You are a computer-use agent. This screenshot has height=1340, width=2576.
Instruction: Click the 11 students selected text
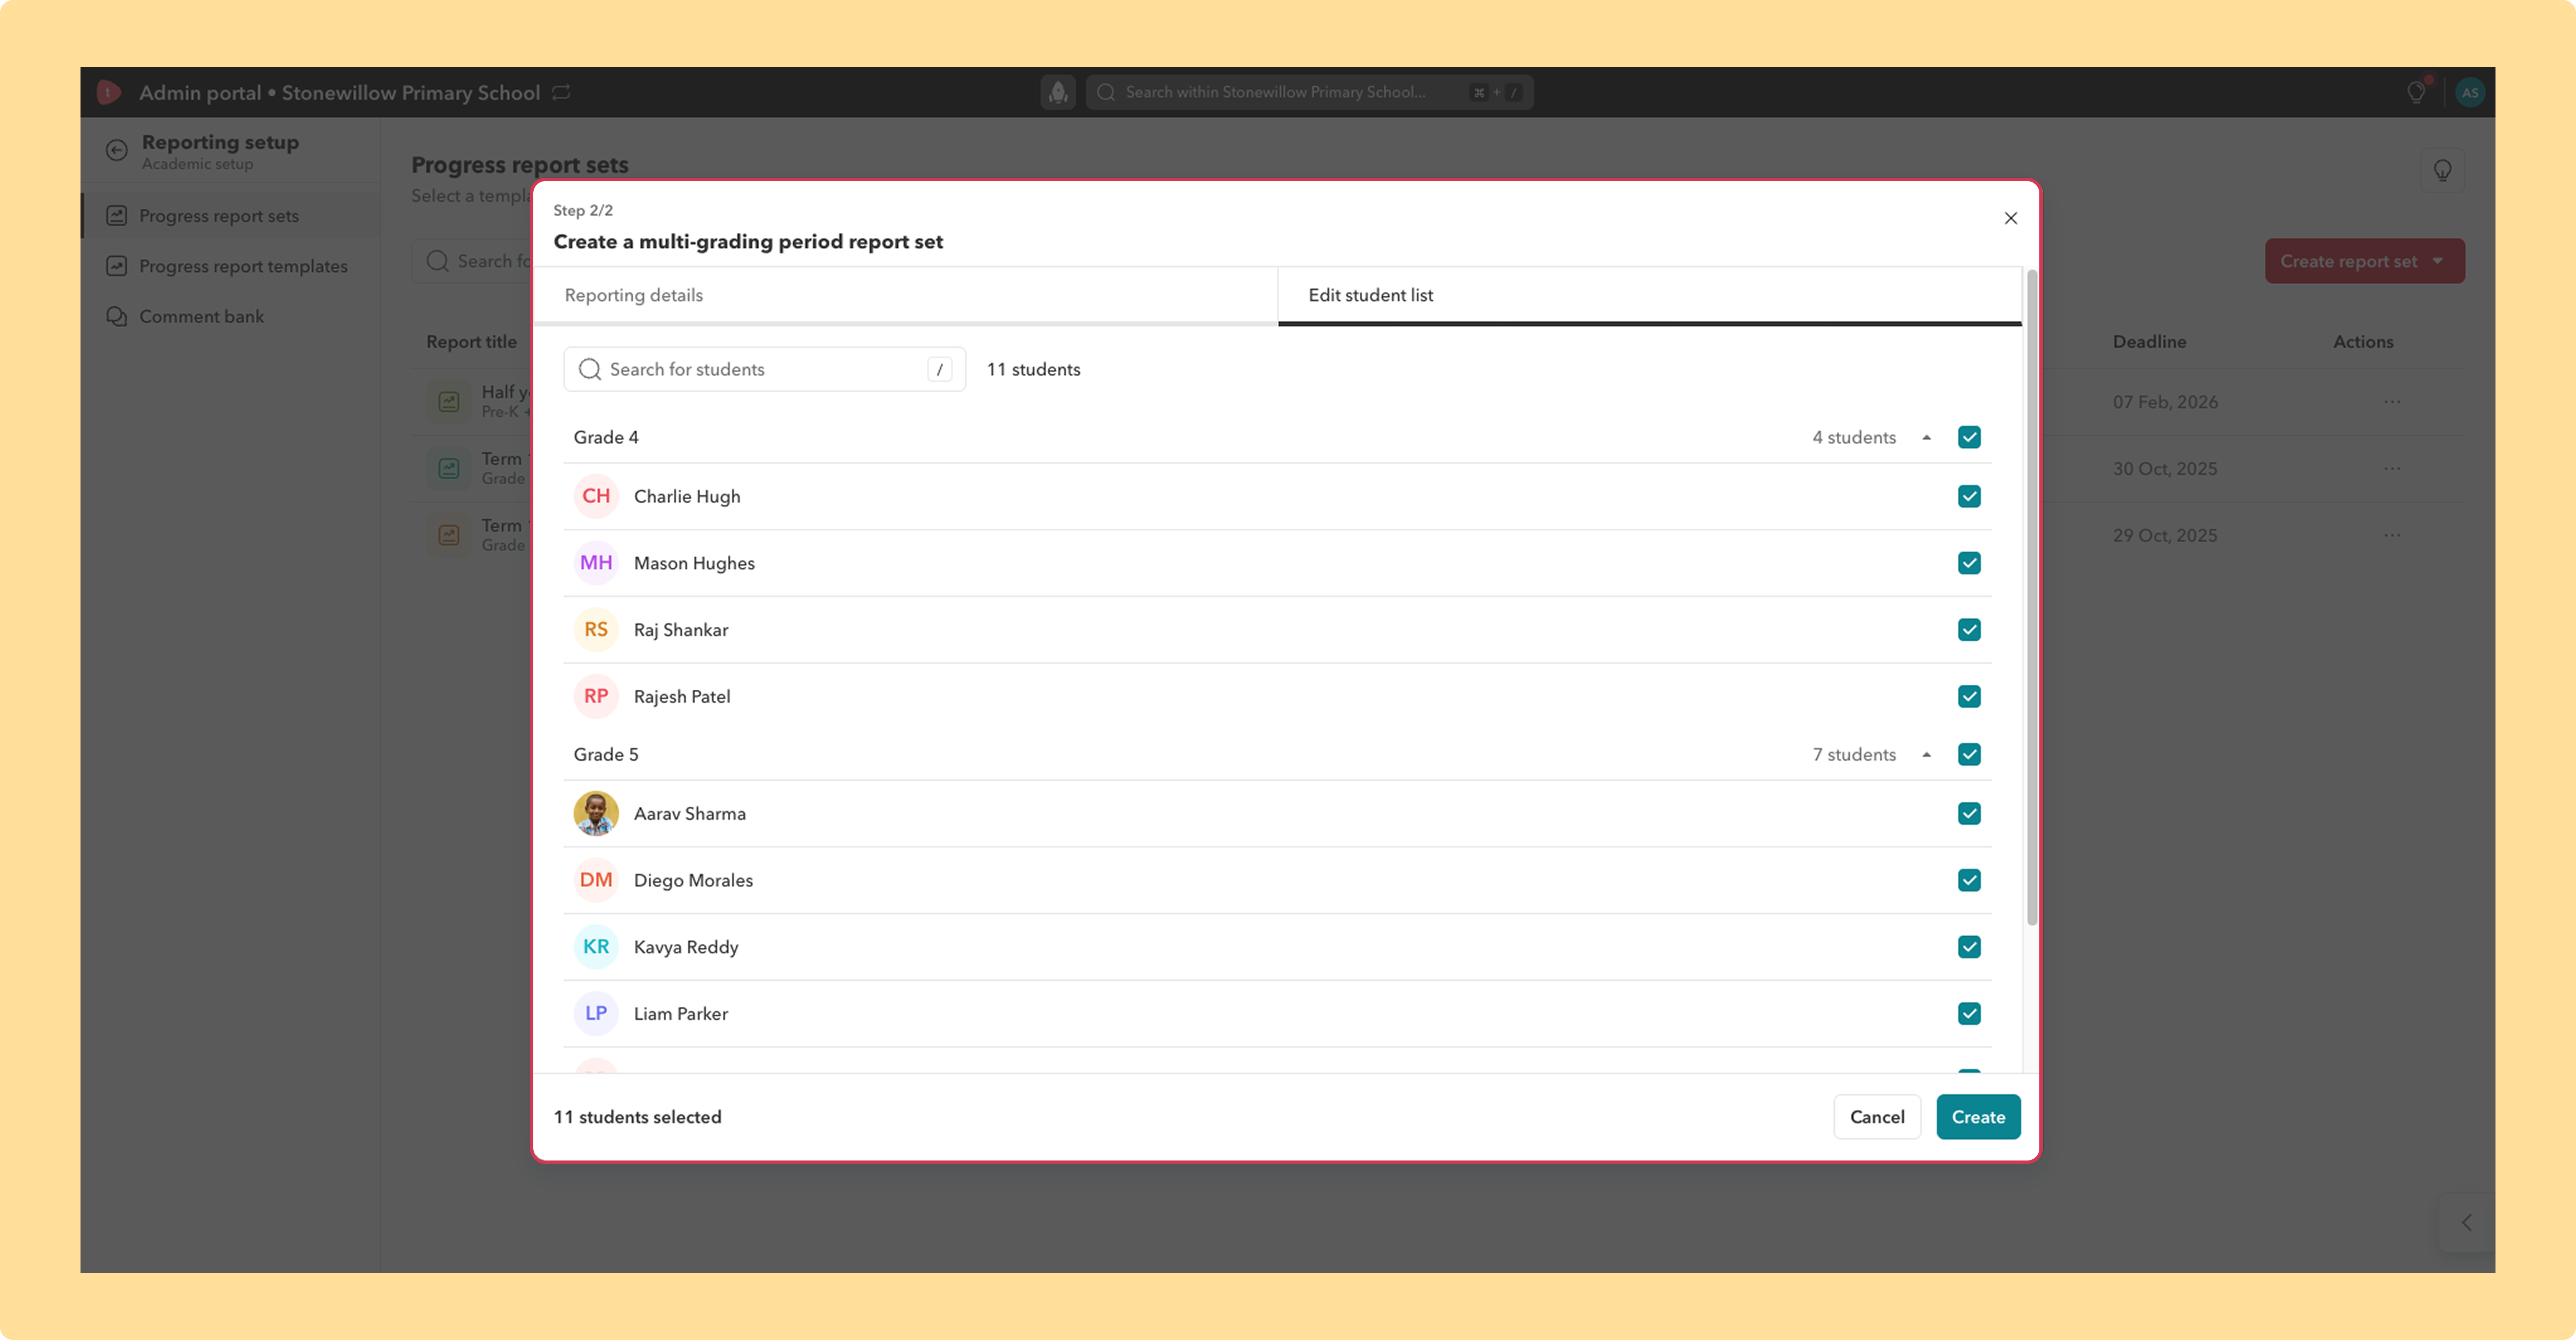click(638, 1117)
